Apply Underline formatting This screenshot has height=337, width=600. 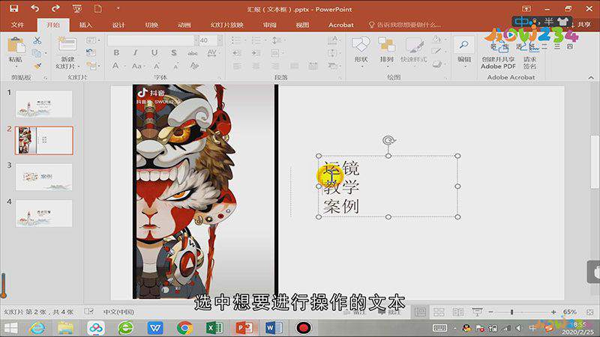(x=154, y=52)
